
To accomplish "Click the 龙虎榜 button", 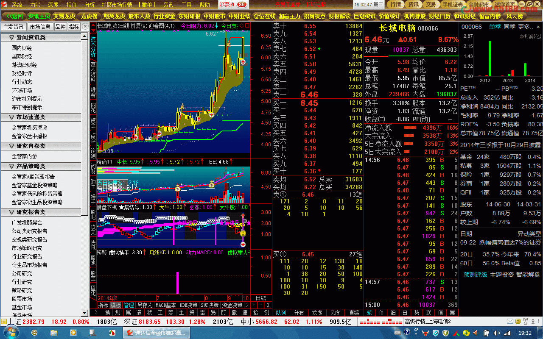I will [89, 16].
